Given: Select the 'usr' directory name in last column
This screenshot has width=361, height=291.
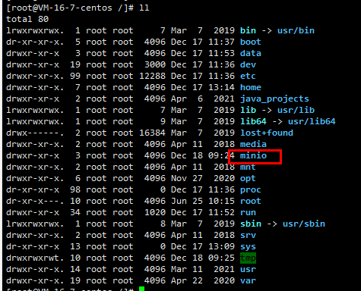Looking at the screenshot, I should (248, 269).
